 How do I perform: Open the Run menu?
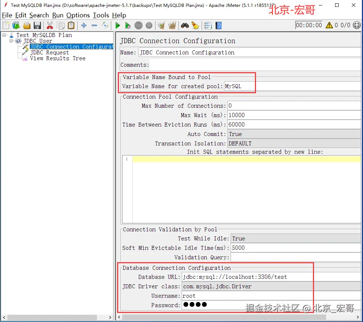[58, 15]
